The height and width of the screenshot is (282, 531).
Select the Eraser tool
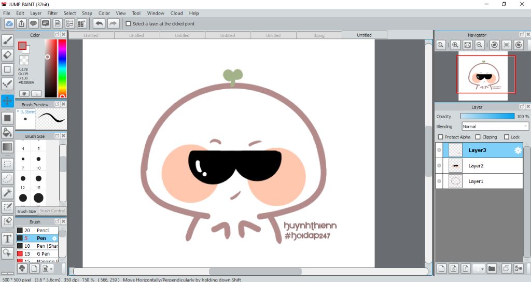click(x=7, y=55)
